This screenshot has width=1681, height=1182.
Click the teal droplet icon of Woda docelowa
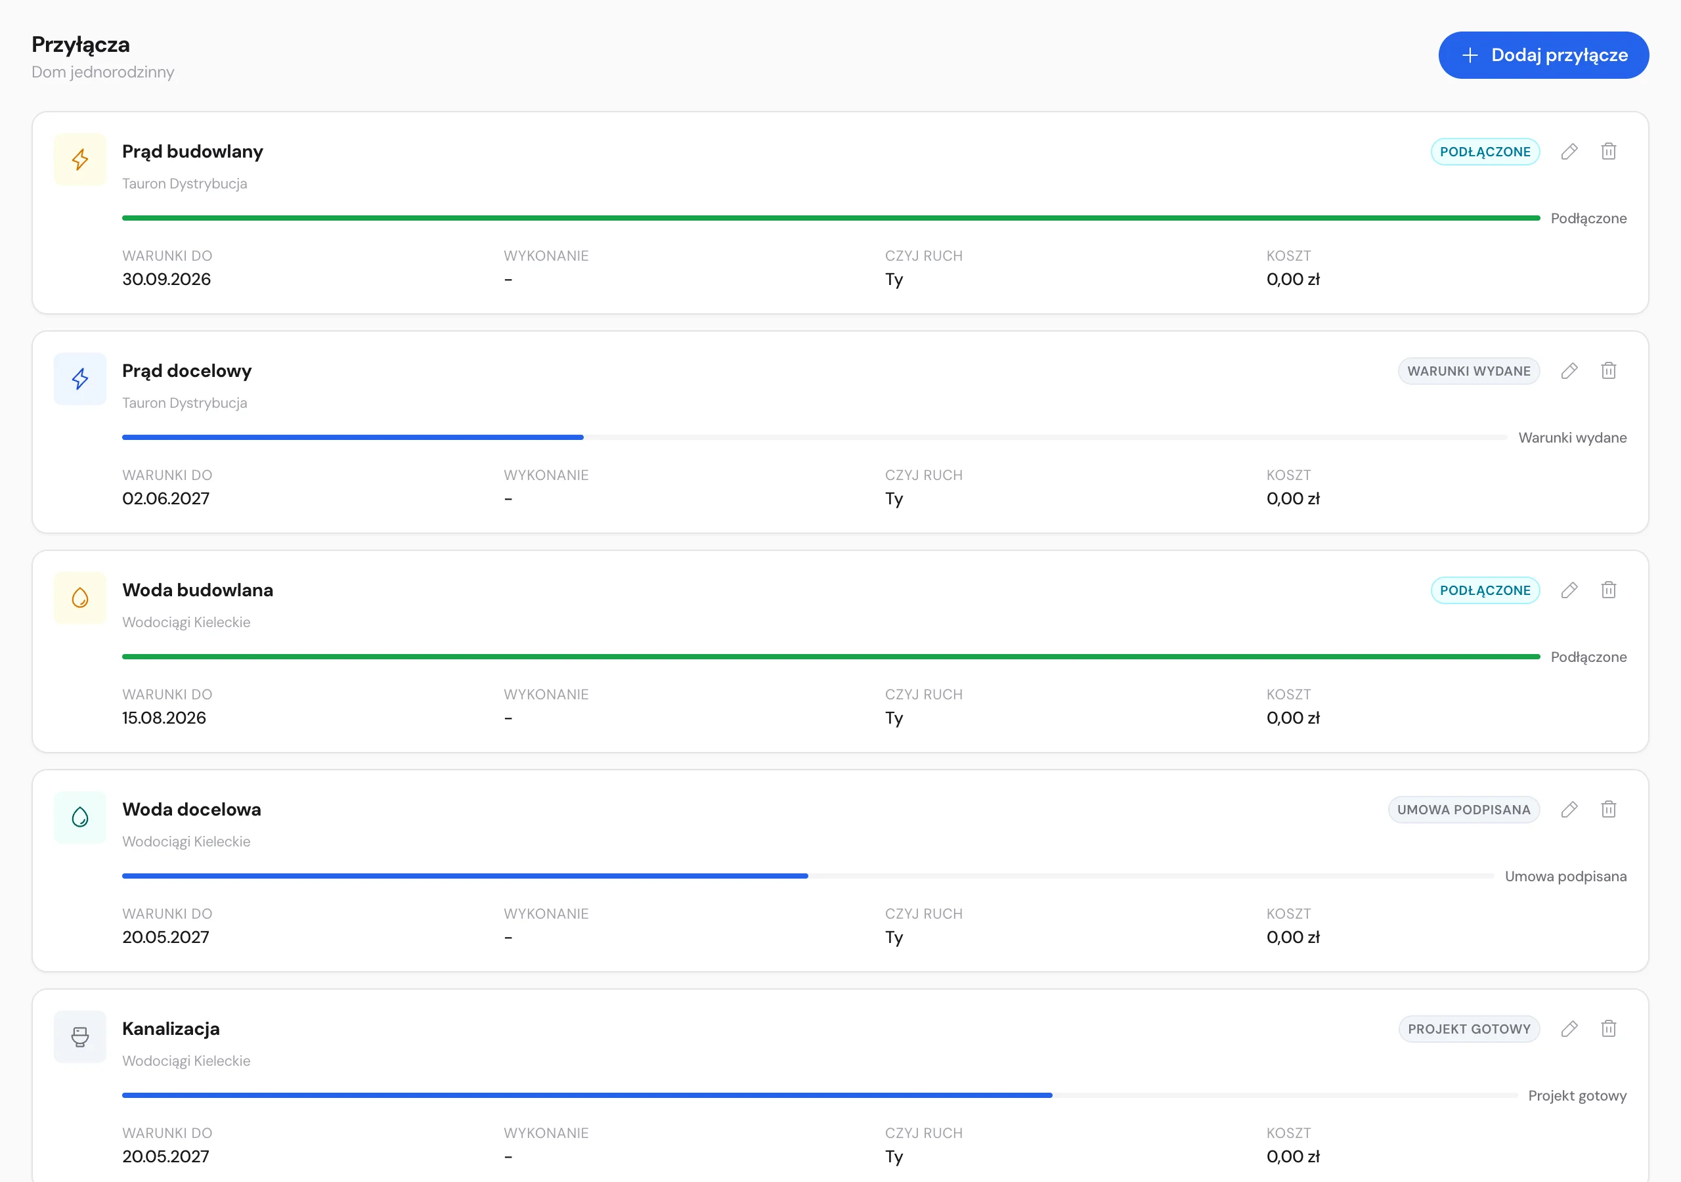[81, 818]
